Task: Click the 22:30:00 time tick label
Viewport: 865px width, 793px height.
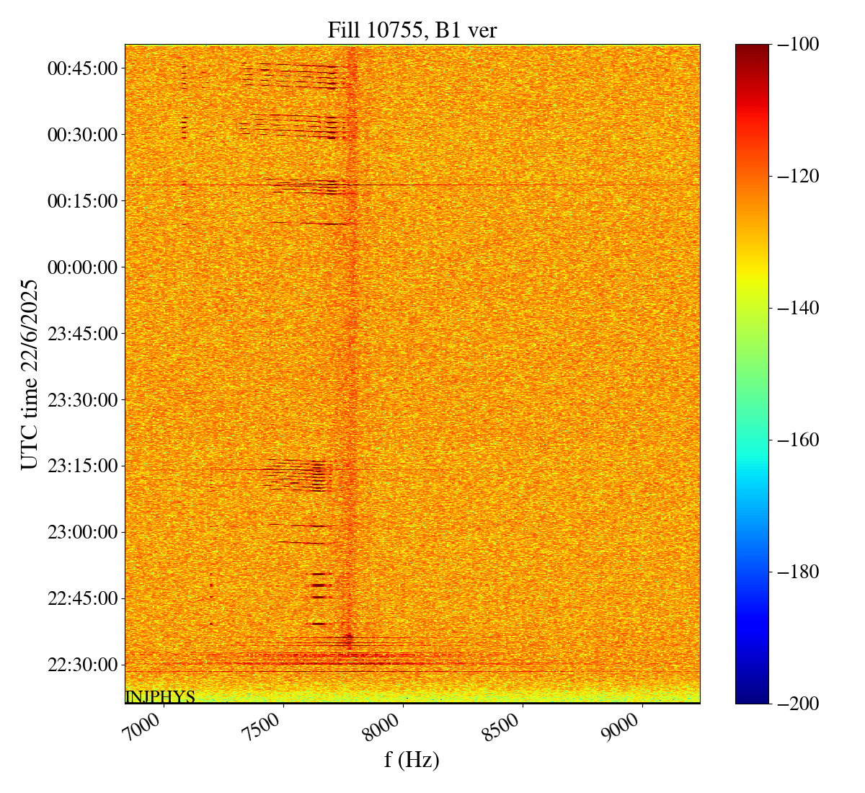Action: (x=82, y=665)
